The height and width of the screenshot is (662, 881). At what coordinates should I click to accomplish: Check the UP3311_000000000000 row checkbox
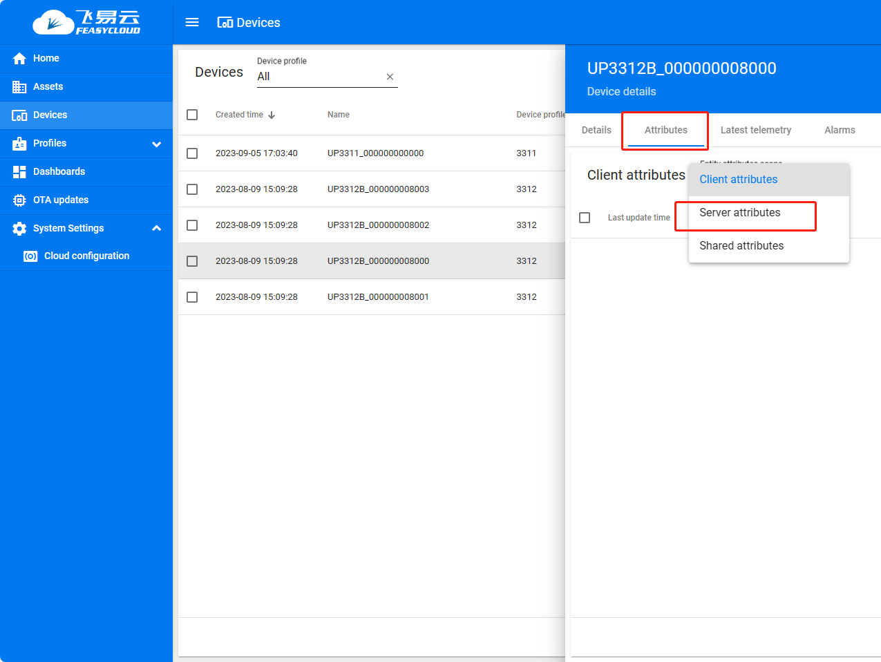coord(192,153)
